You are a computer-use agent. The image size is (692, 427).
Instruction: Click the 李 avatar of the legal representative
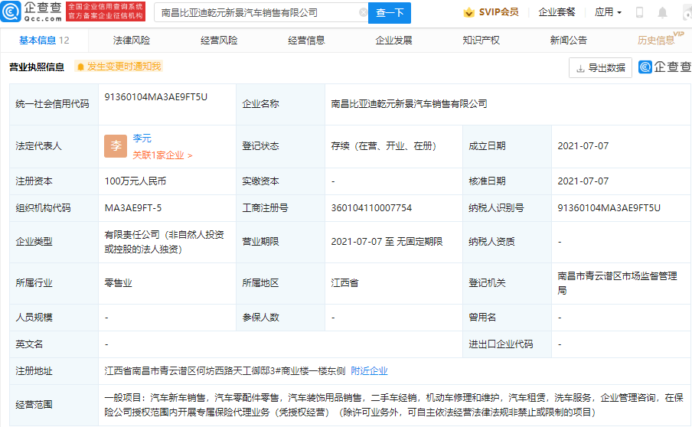tap(116, 146)
